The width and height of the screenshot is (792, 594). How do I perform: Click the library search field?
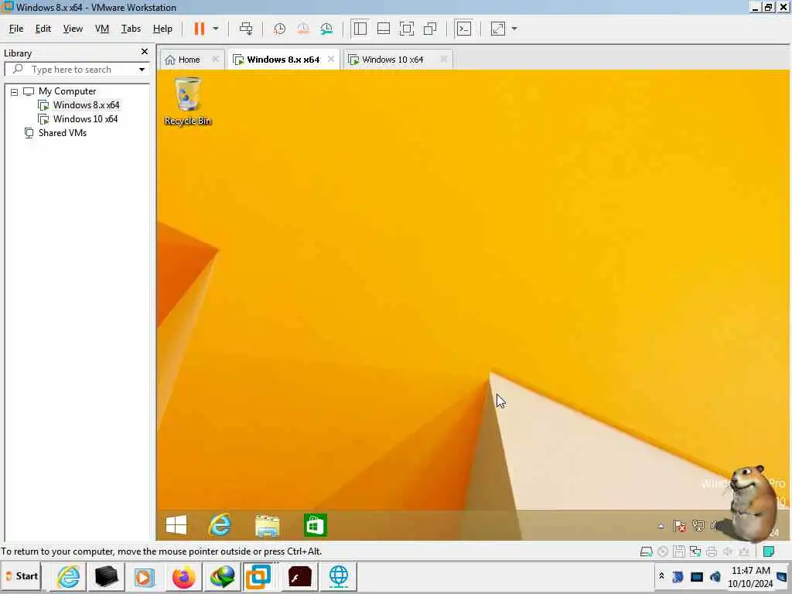(76, 69)
